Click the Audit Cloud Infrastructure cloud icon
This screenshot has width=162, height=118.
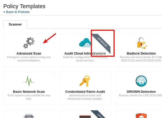[85, 43]
